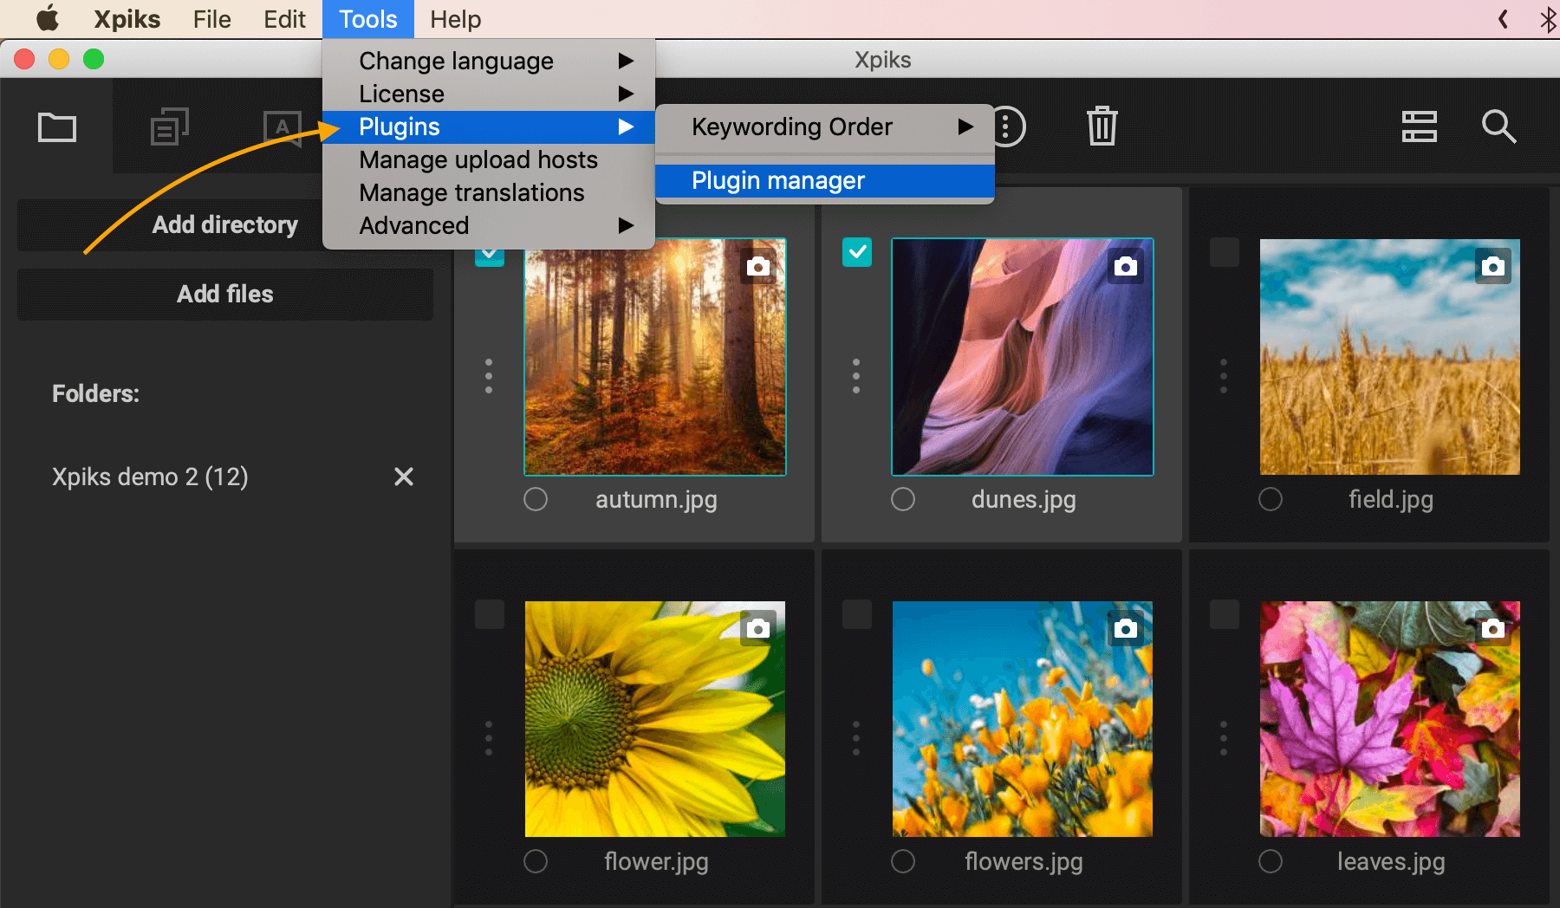Viewport: 1560px width, 908px height.
Task: Click camera icon on field.jpg thumbnail
Action: 1492,266
